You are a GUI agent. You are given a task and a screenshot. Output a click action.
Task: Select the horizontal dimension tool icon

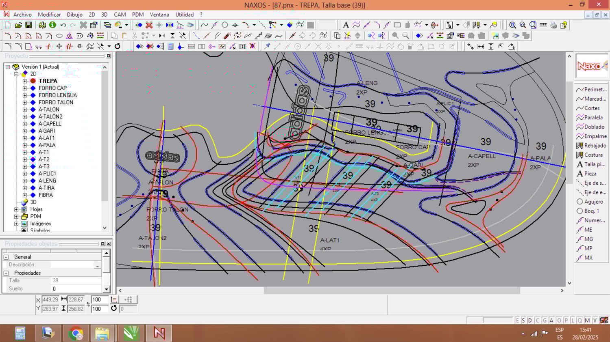coord(481,46)
